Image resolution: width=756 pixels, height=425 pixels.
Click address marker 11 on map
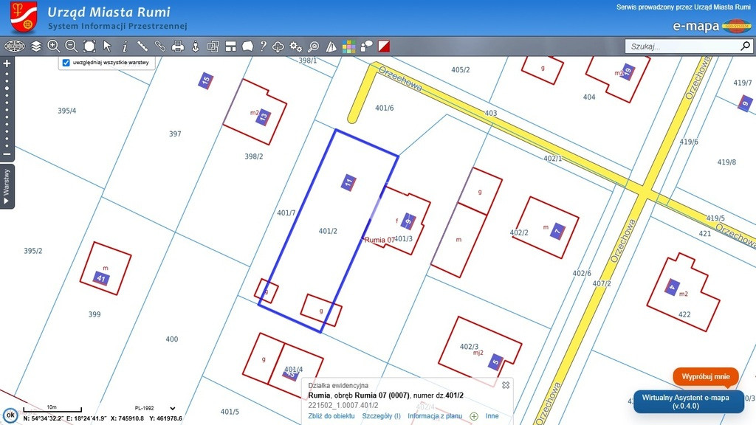(x=348, y=183)
